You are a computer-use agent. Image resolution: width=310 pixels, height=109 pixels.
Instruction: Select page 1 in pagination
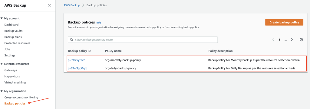click(279, 40)
